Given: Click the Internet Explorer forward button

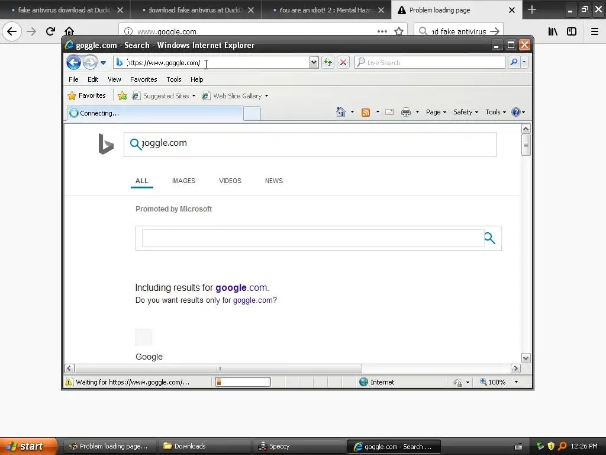Looking at the screenshot, I should (x=90, y=62).
